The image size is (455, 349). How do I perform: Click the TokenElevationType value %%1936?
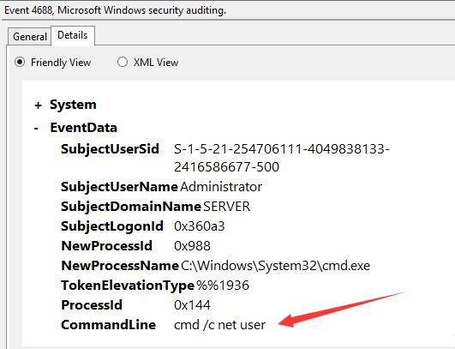pos(223,286)
